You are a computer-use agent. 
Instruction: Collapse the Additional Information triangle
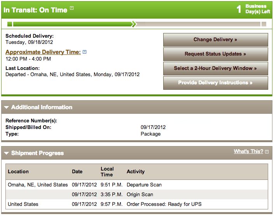7,107
